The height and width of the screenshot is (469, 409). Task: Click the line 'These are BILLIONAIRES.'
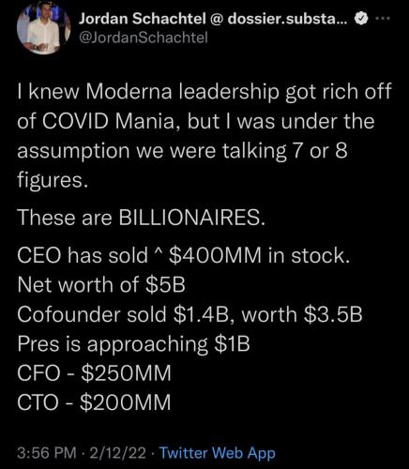click(x=142, y=218)
